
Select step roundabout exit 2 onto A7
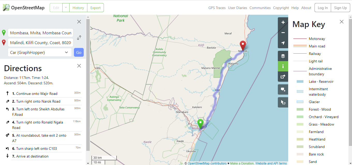(43, 138)
